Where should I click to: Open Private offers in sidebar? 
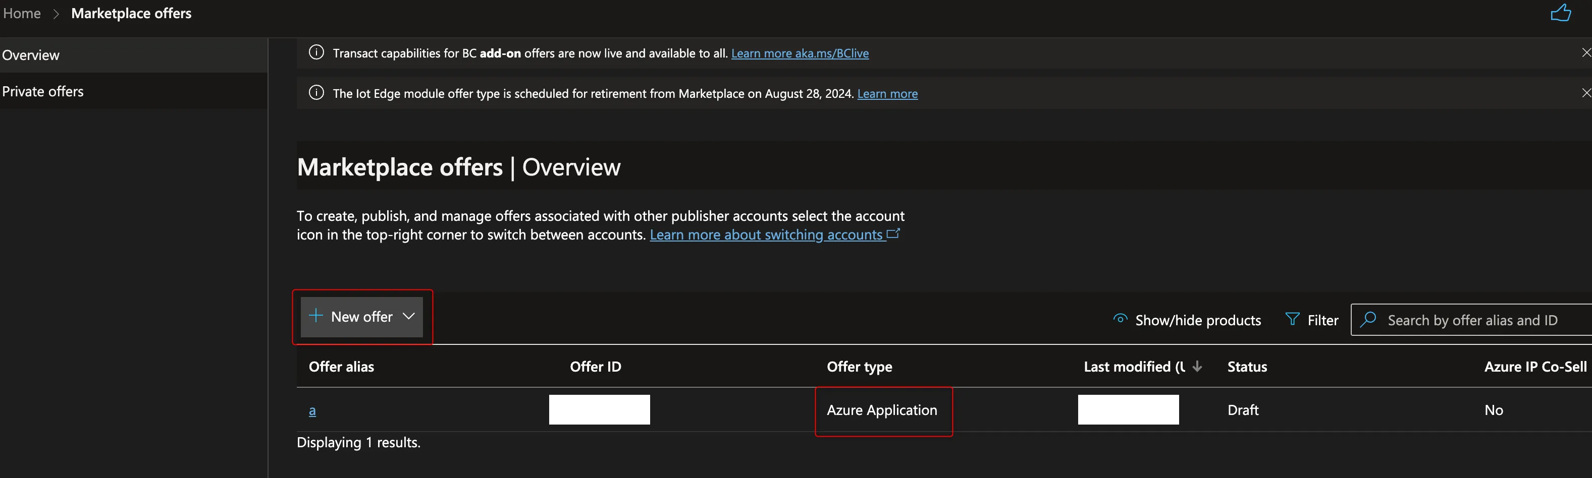tap(133, 91)
